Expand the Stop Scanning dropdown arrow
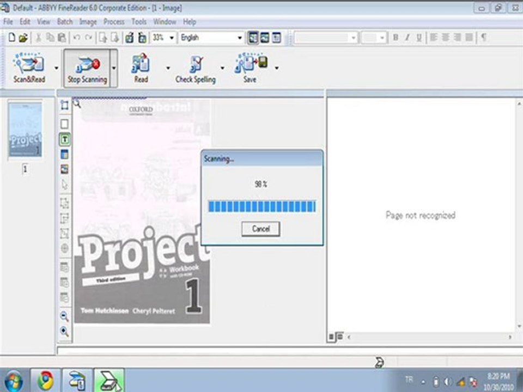Viewport: 523px width, 392px height. [114, 68]
